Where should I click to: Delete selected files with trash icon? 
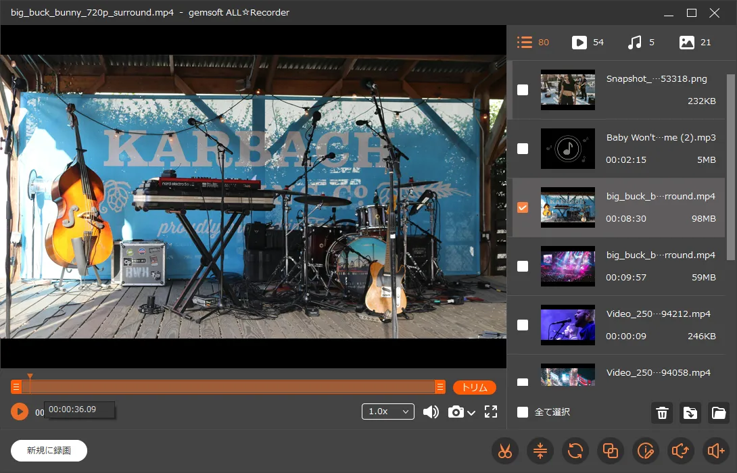tap(662, 413)
